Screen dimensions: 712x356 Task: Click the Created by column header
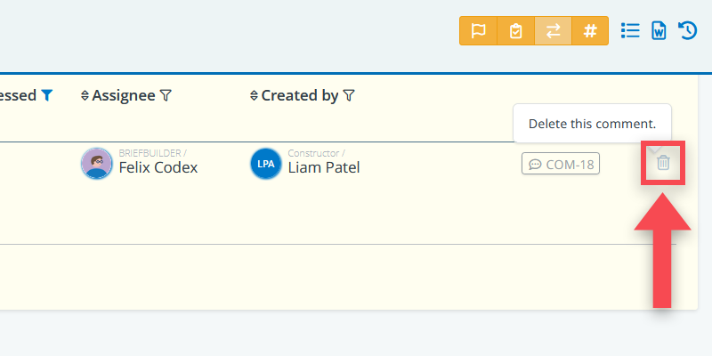(x=300, y=95)
